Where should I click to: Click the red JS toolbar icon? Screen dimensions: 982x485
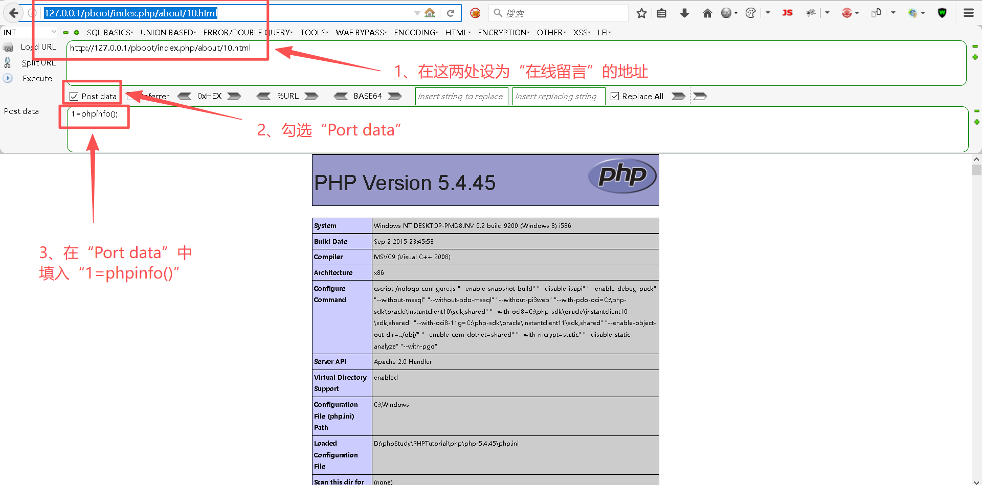point(787,13)
